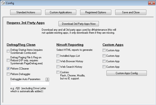Viewport: 156px width, 105px height.
Task: Check Installed Apps List report
Action: tap(58, 56)
